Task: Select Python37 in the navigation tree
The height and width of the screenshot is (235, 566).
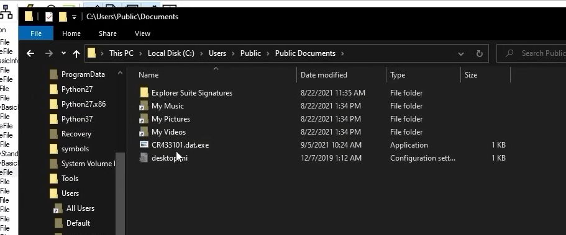Action: (77, 119)
